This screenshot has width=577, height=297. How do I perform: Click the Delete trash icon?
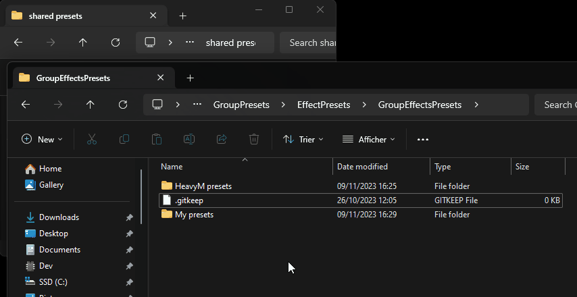point(254,139)
